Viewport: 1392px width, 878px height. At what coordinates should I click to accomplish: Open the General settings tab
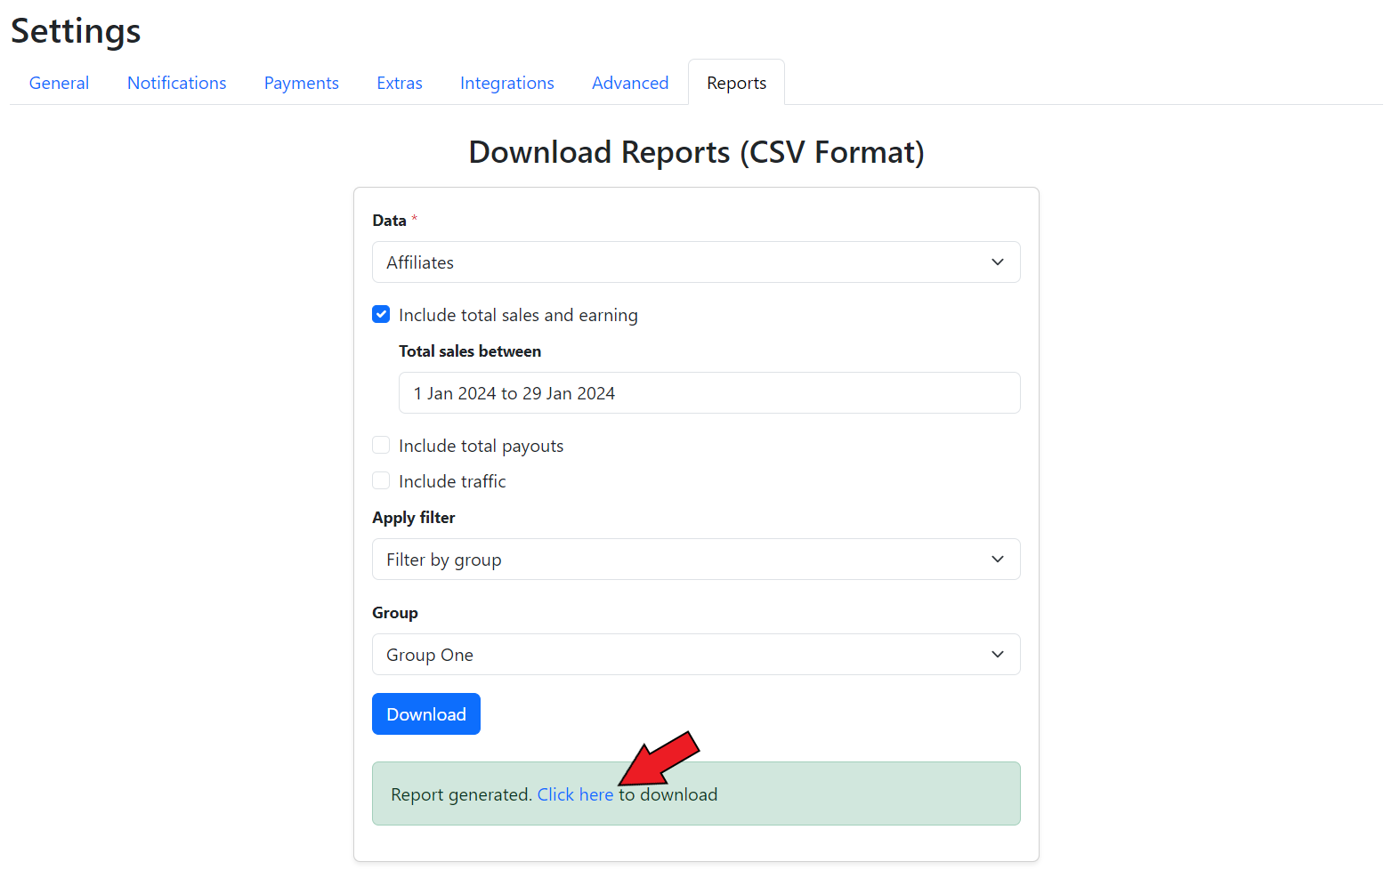(59, 83)
